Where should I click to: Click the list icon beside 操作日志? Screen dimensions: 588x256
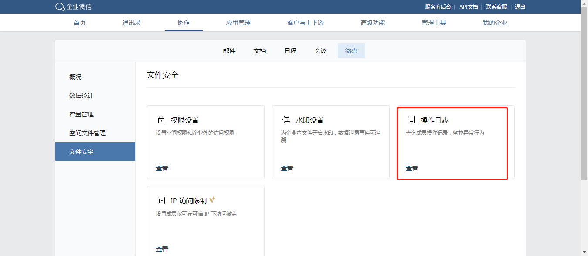point(411,120)
